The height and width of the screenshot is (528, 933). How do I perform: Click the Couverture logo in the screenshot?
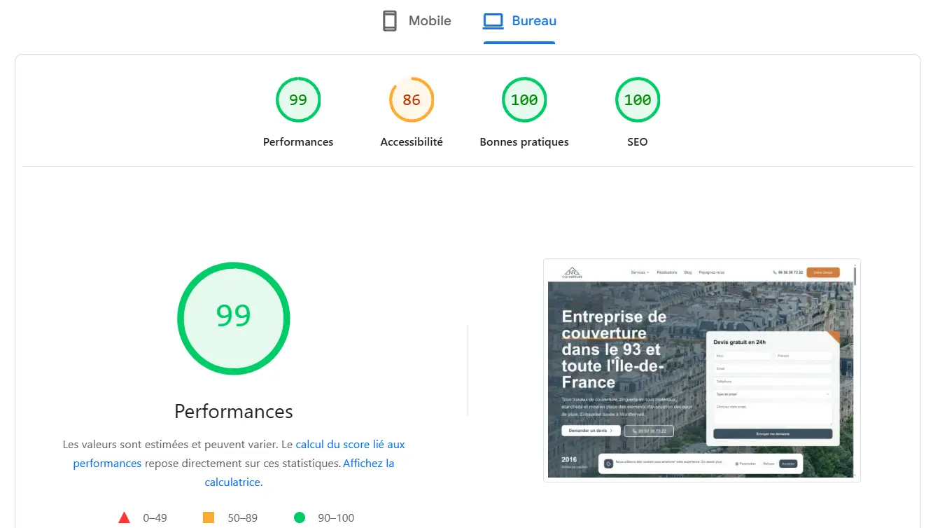pyautogui.click(x=573, y=272)
